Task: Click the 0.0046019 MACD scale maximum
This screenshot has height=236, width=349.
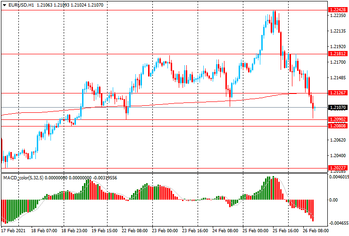Action: [x=339, y=177]
